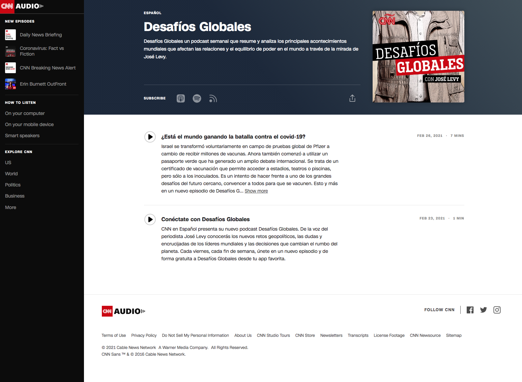This screenshot has width=522, height=382.
Task: Play the covid-19 battle episode
Action: pyautogui.click(x=150, y=137)
